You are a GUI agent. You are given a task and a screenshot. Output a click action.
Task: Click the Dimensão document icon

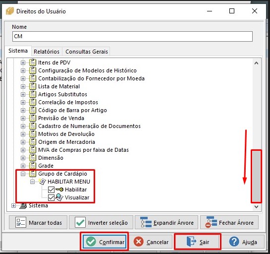[33, 158]
